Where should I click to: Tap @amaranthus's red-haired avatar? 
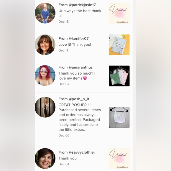(45, 75)
